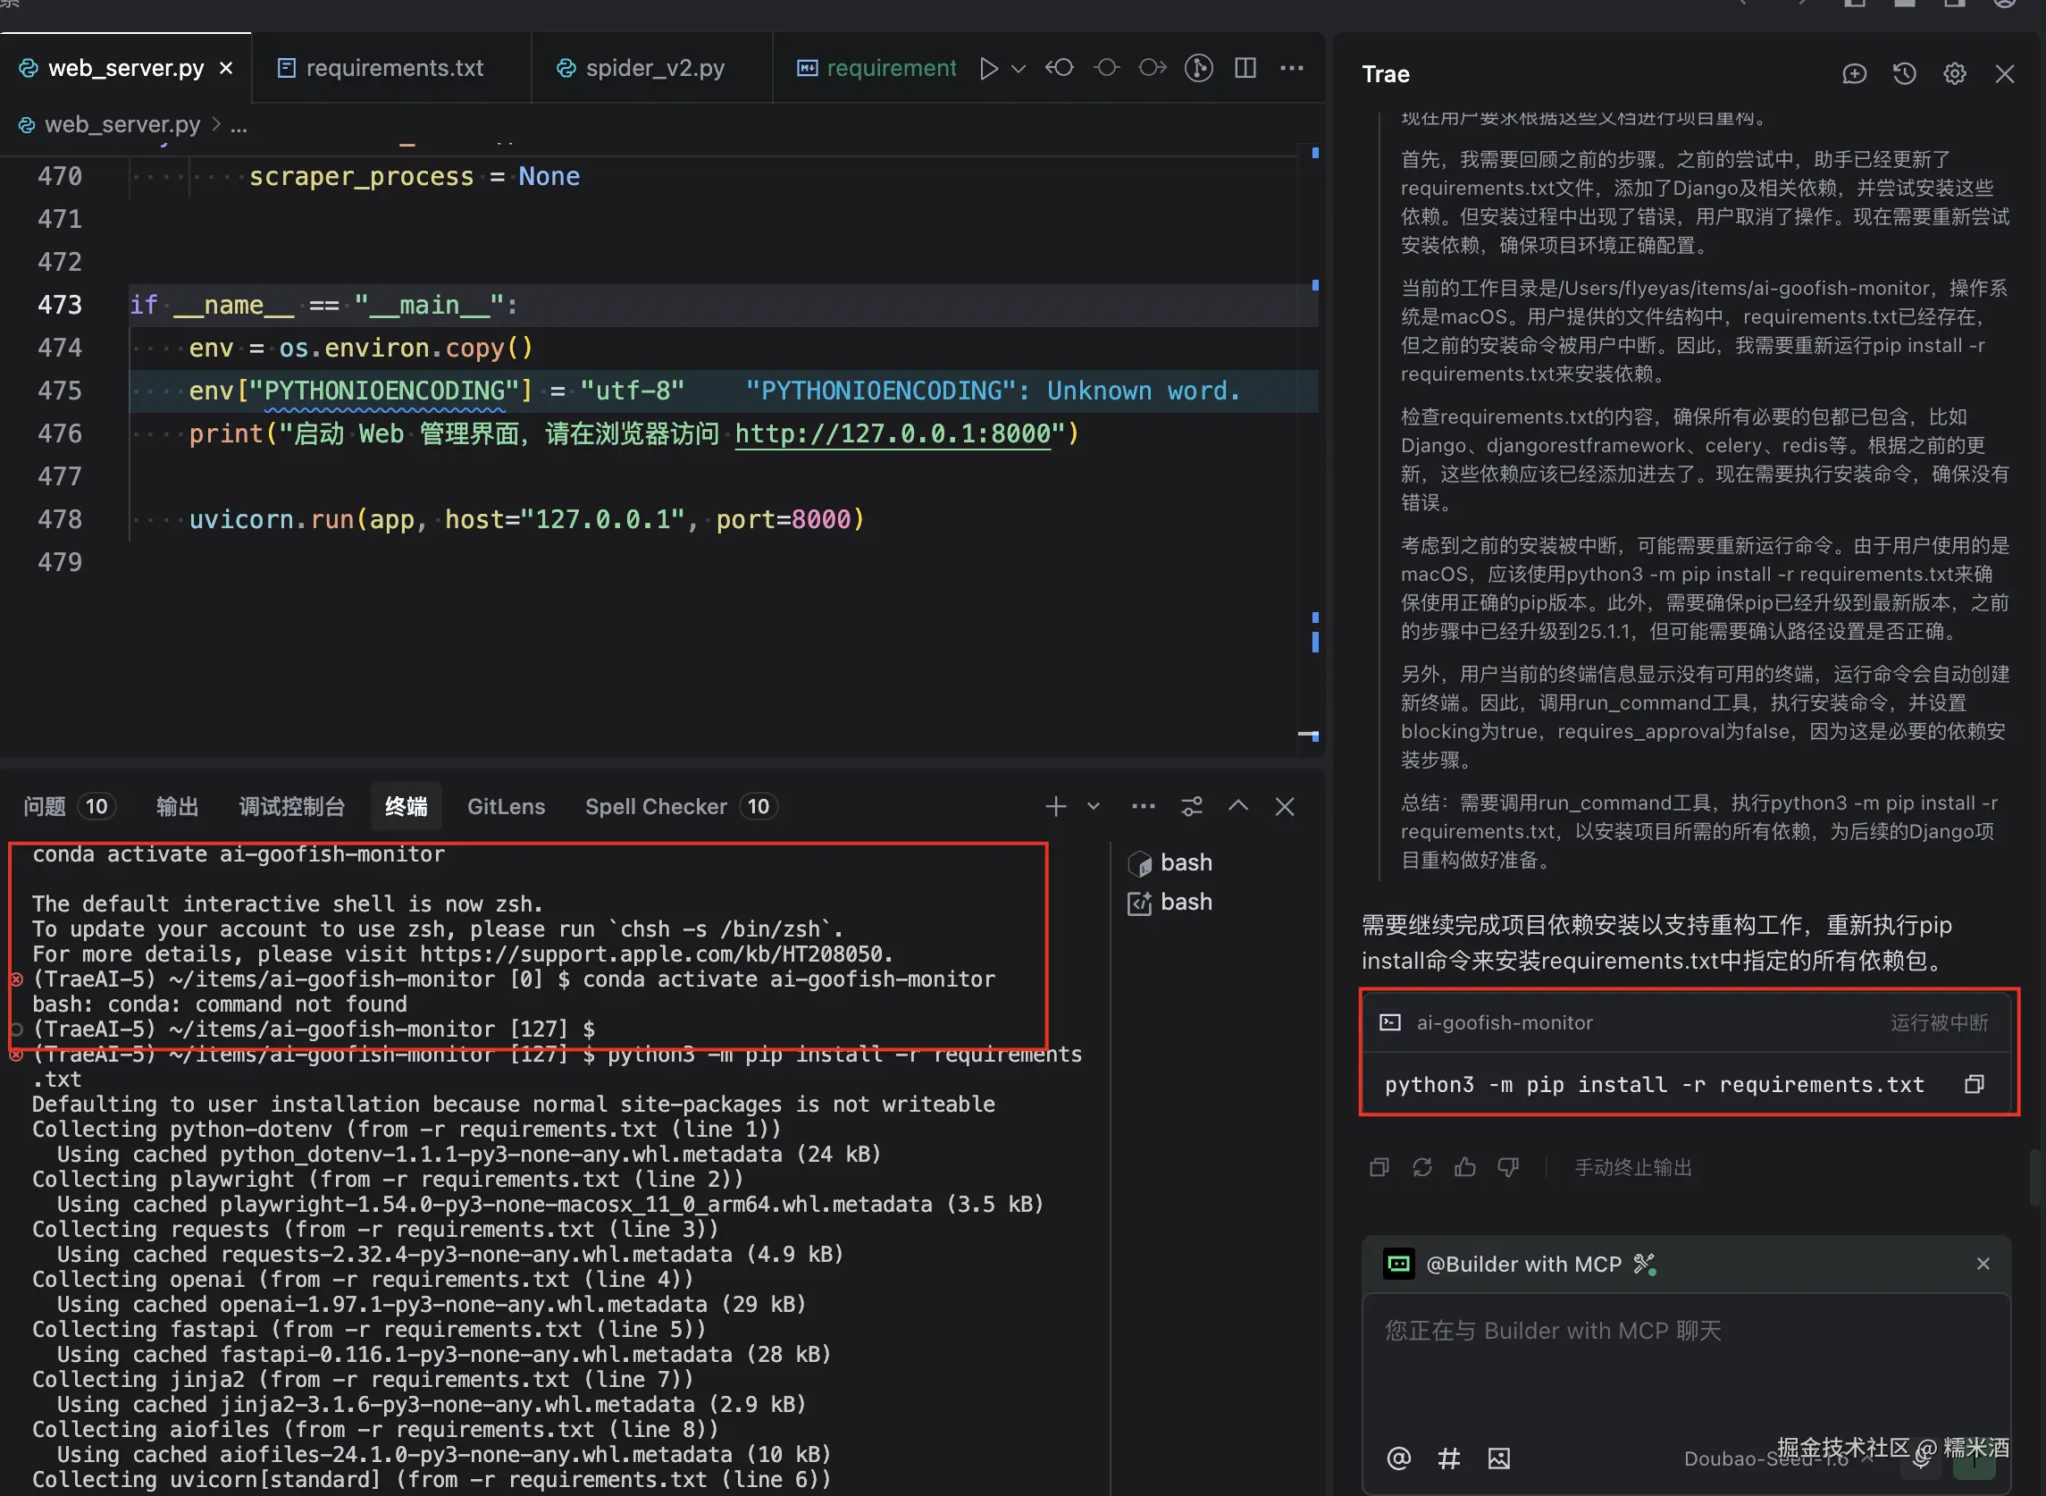Screen dimensions: 2046x1496
Task: View Trae chat history clock icon
Action: click(x=1904, y=73)
